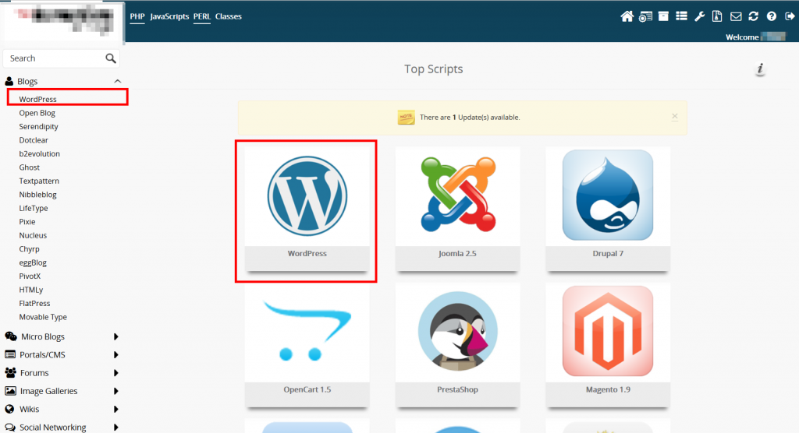Select Serendipity in sidebar
This screenshot has height=433, width=799.
coord(39,127)
